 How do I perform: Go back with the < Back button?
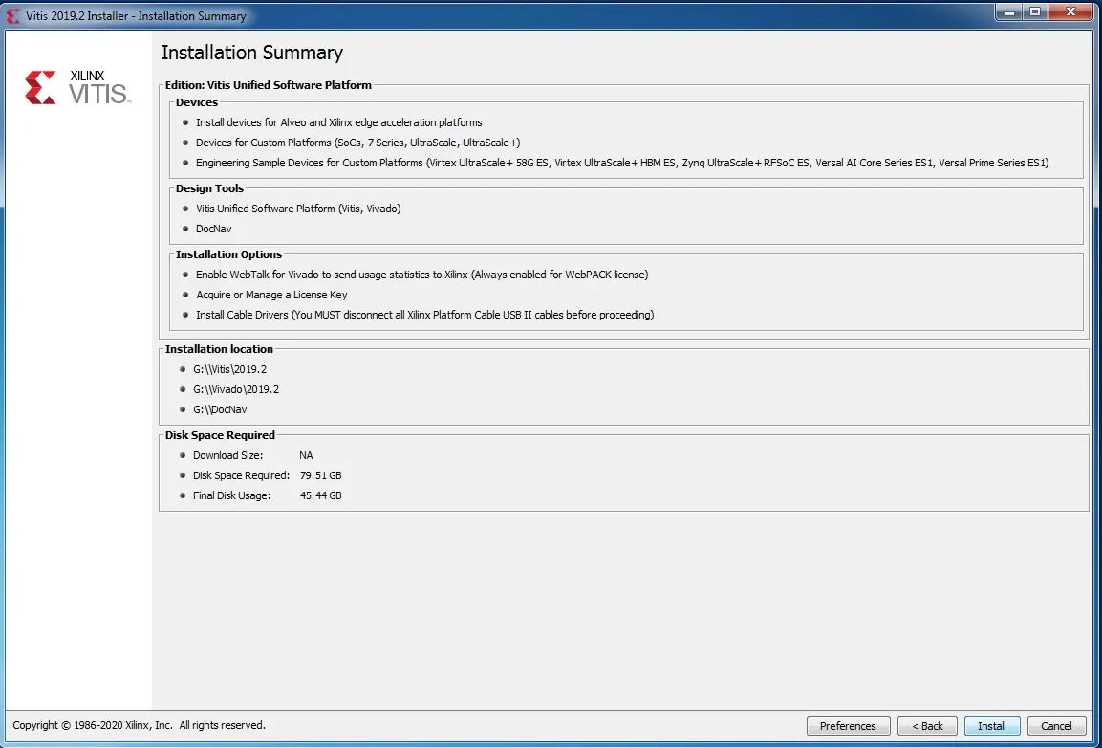click(927, 725)
